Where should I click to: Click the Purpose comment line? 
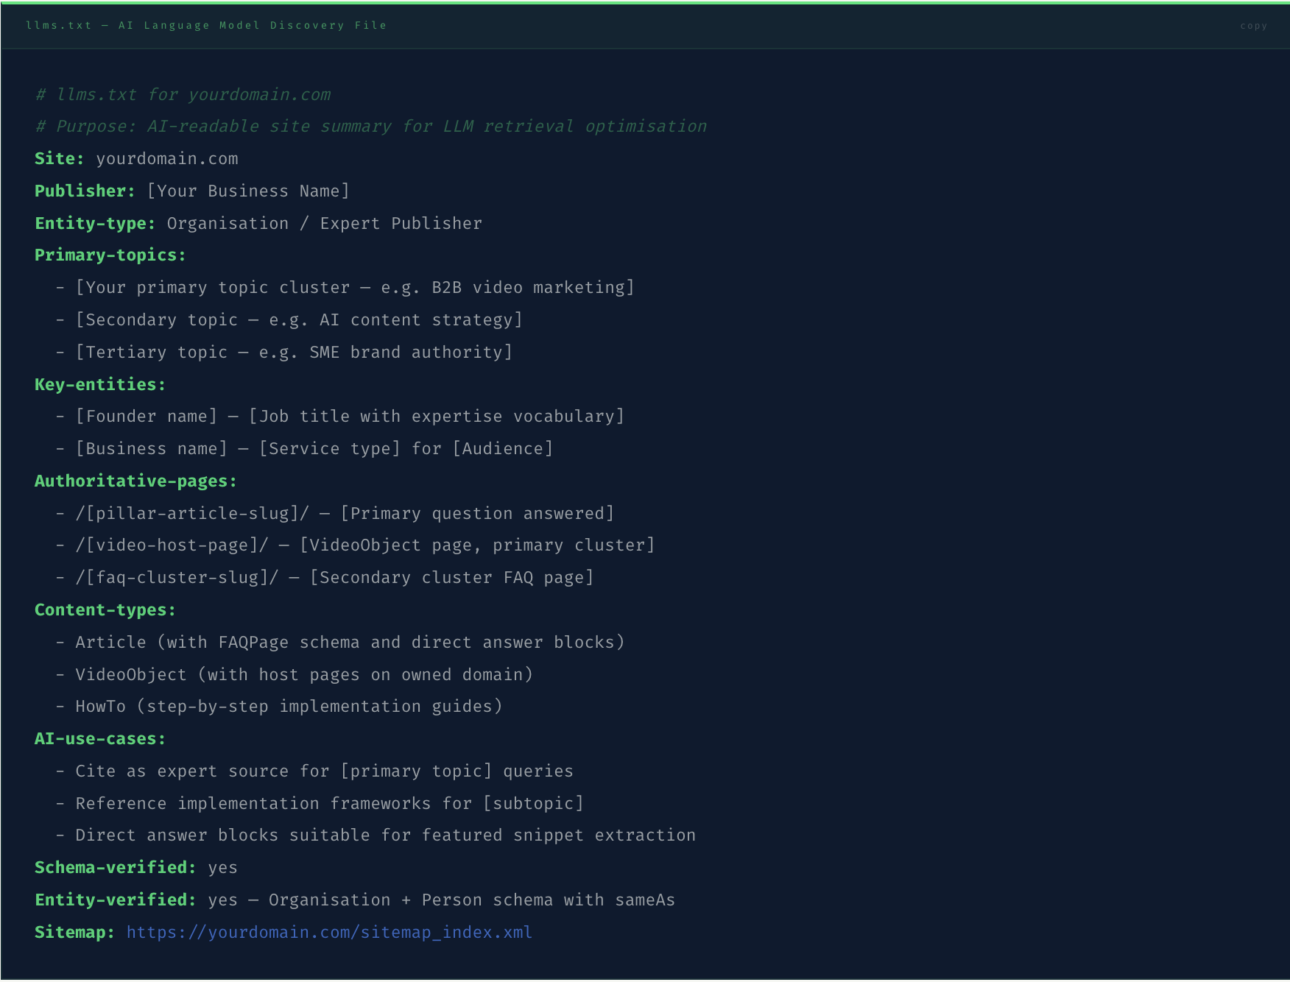coord(371,127)
